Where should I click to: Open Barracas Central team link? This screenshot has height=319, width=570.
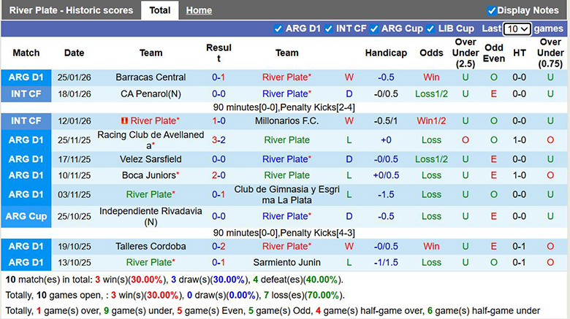point(151,77)
